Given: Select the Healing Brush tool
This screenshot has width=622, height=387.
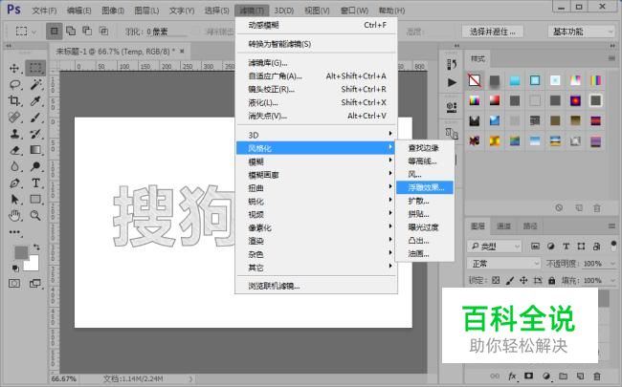Looking at the screenshot, I should click(14, 118).
